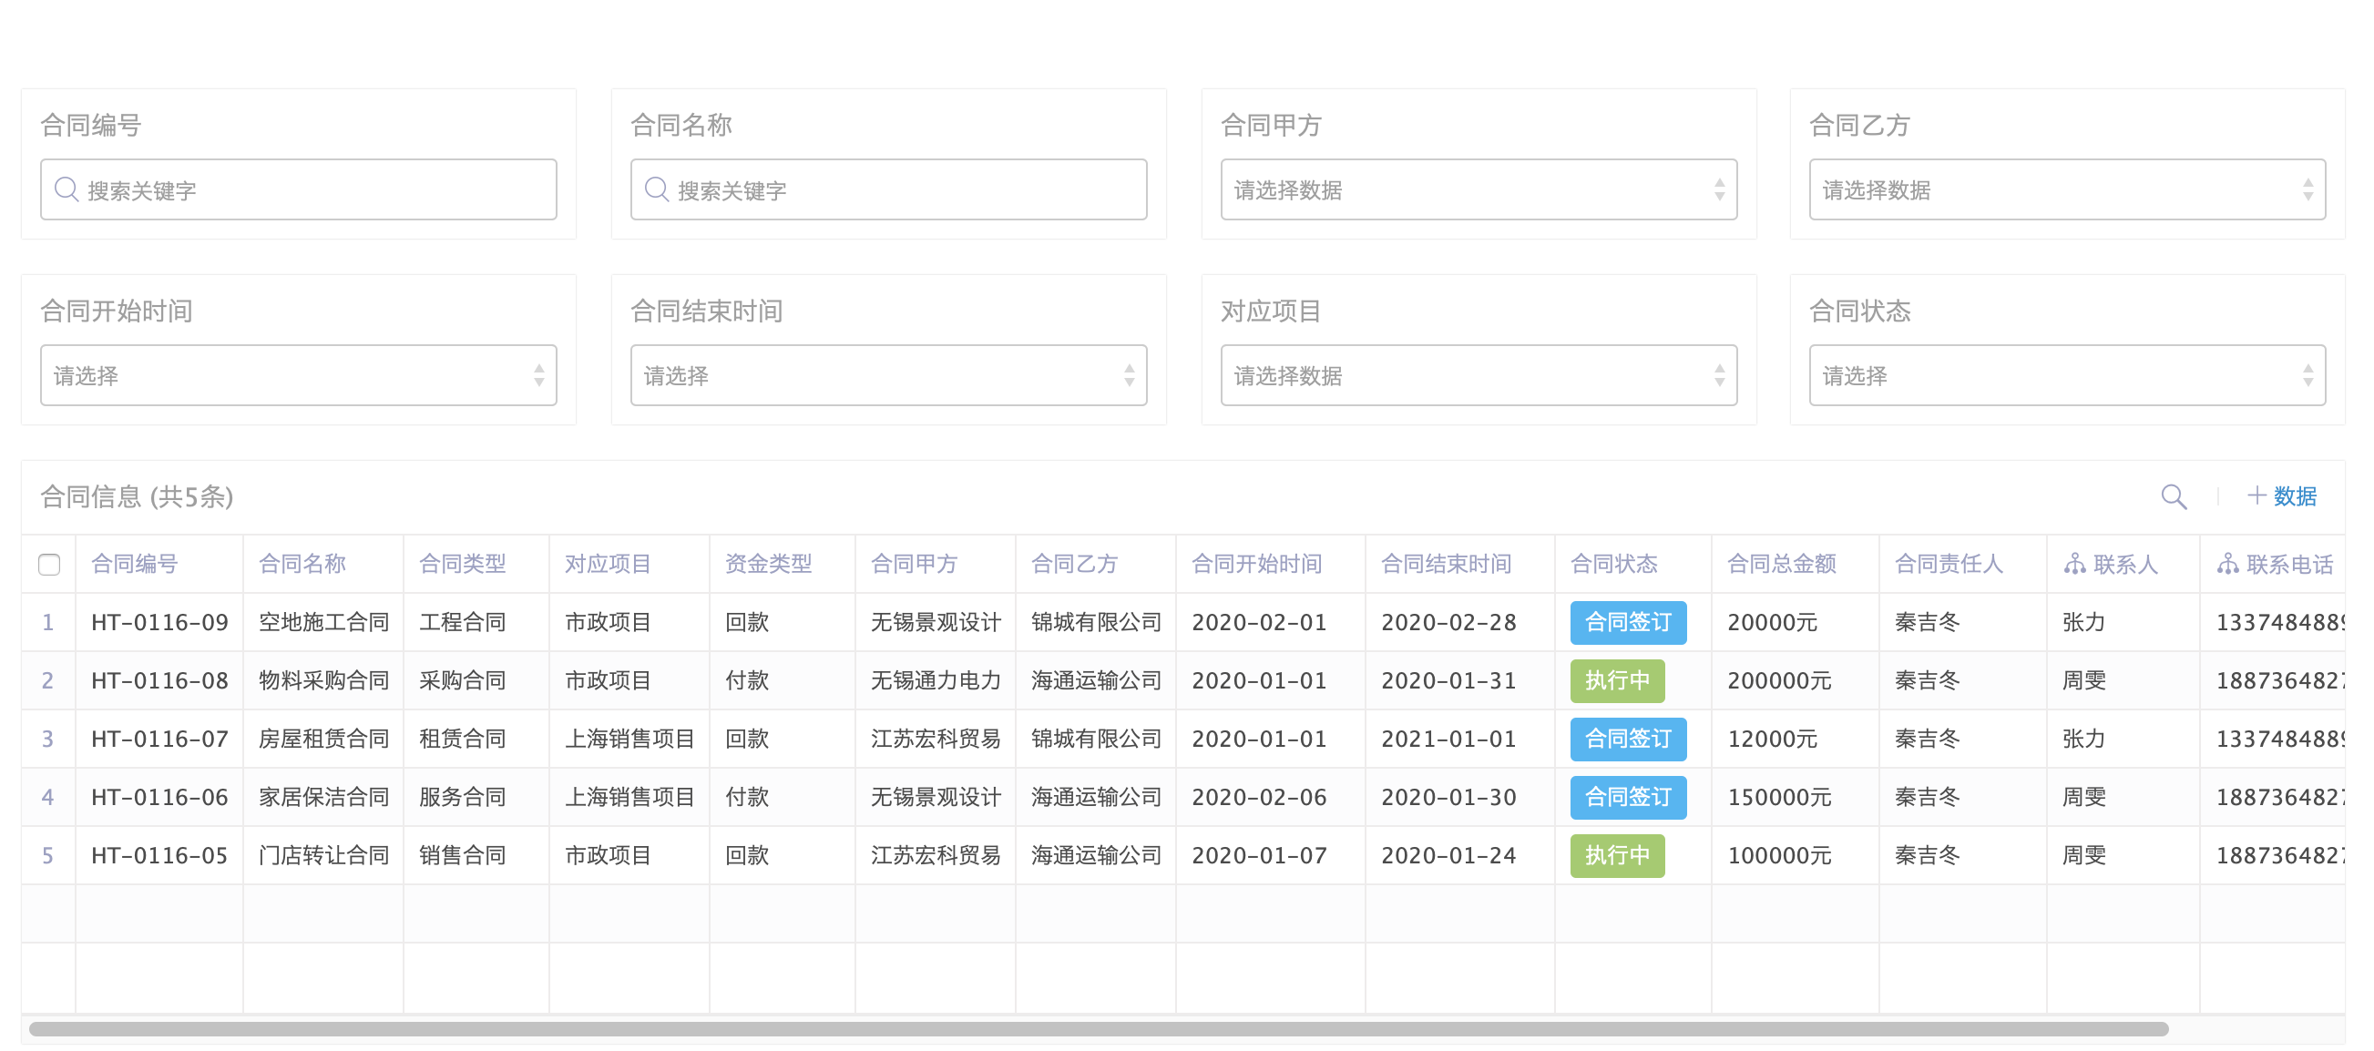Click search icon in 合同名称 filter

[656, 189]
